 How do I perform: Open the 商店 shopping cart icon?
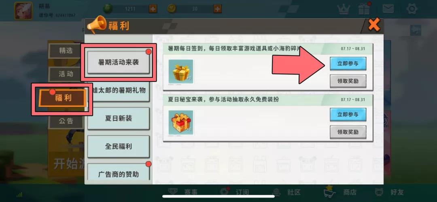(330, 191)
